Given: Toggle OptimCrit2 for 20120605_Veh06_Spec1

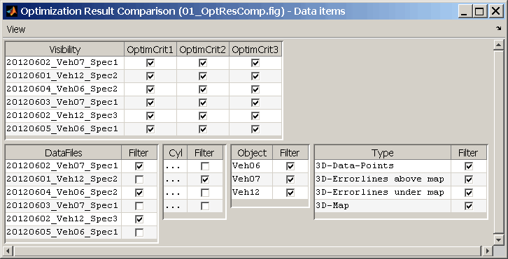Looking at the screenshot, I should [203, 129].
